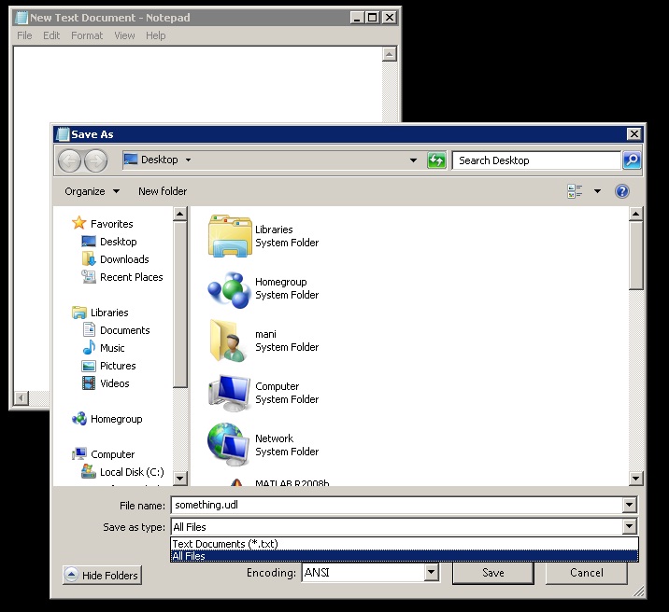This screenshot has height=612, width=669.
Task: Click the Music label under Libraries
Action: pyautogui.click(x=112, y=348)
